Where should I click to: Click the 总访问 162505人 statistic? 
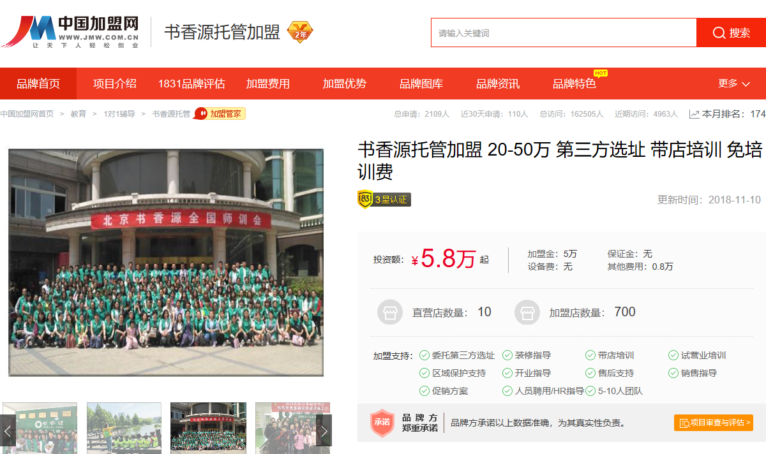point(571,114)
